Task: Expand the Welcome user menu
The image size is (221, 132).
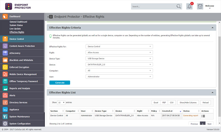Action: (209, 6)
